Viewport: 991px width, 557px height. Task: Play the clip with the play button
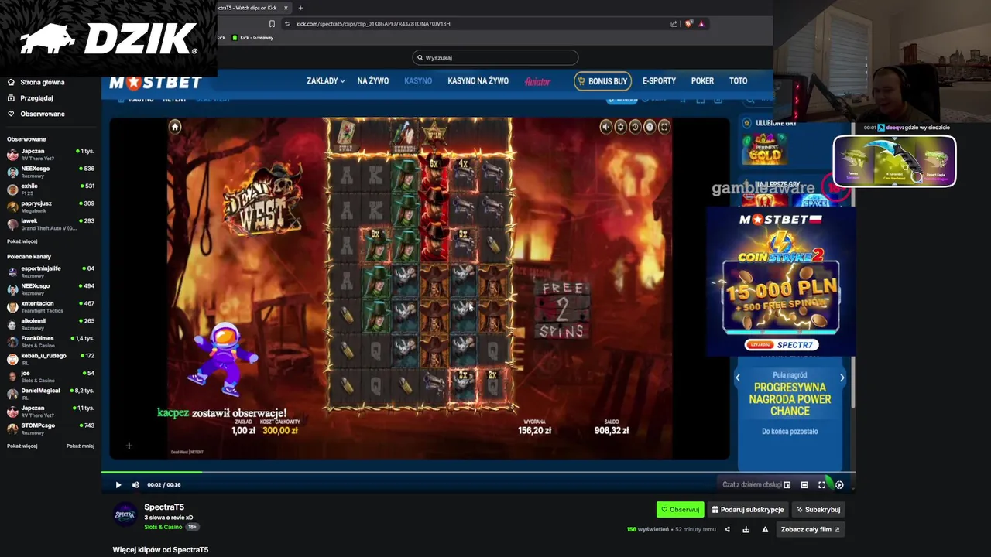click(118, 485)
